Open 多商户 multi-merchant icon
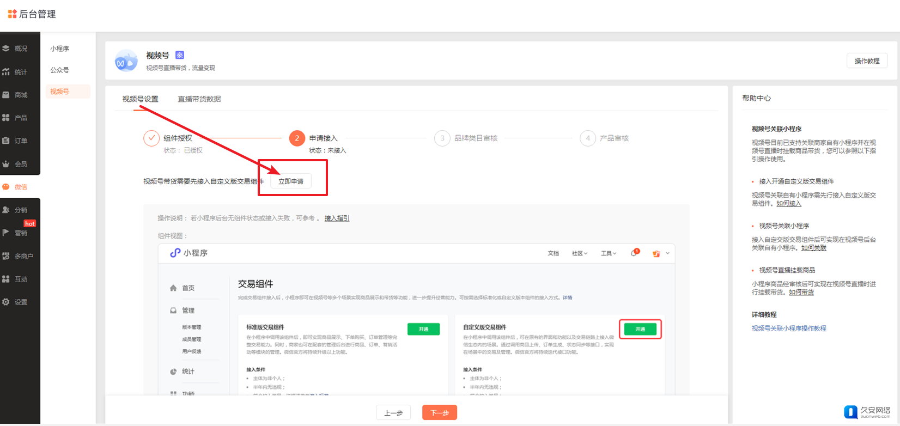This screenshot has width=900, height=426. click(6, 256)
